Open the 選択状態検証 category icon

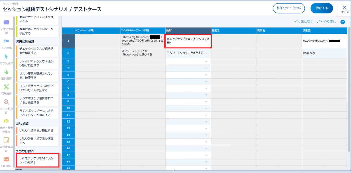[6, 140]
